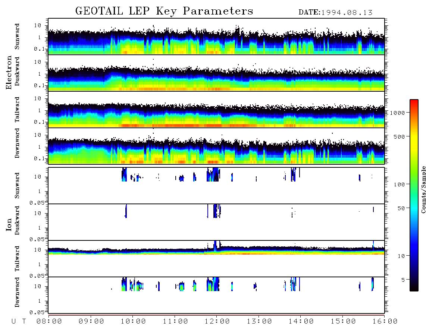Click the 12:00 time axis label
This screenshot has height=328, width=426.
pos(217,321)
